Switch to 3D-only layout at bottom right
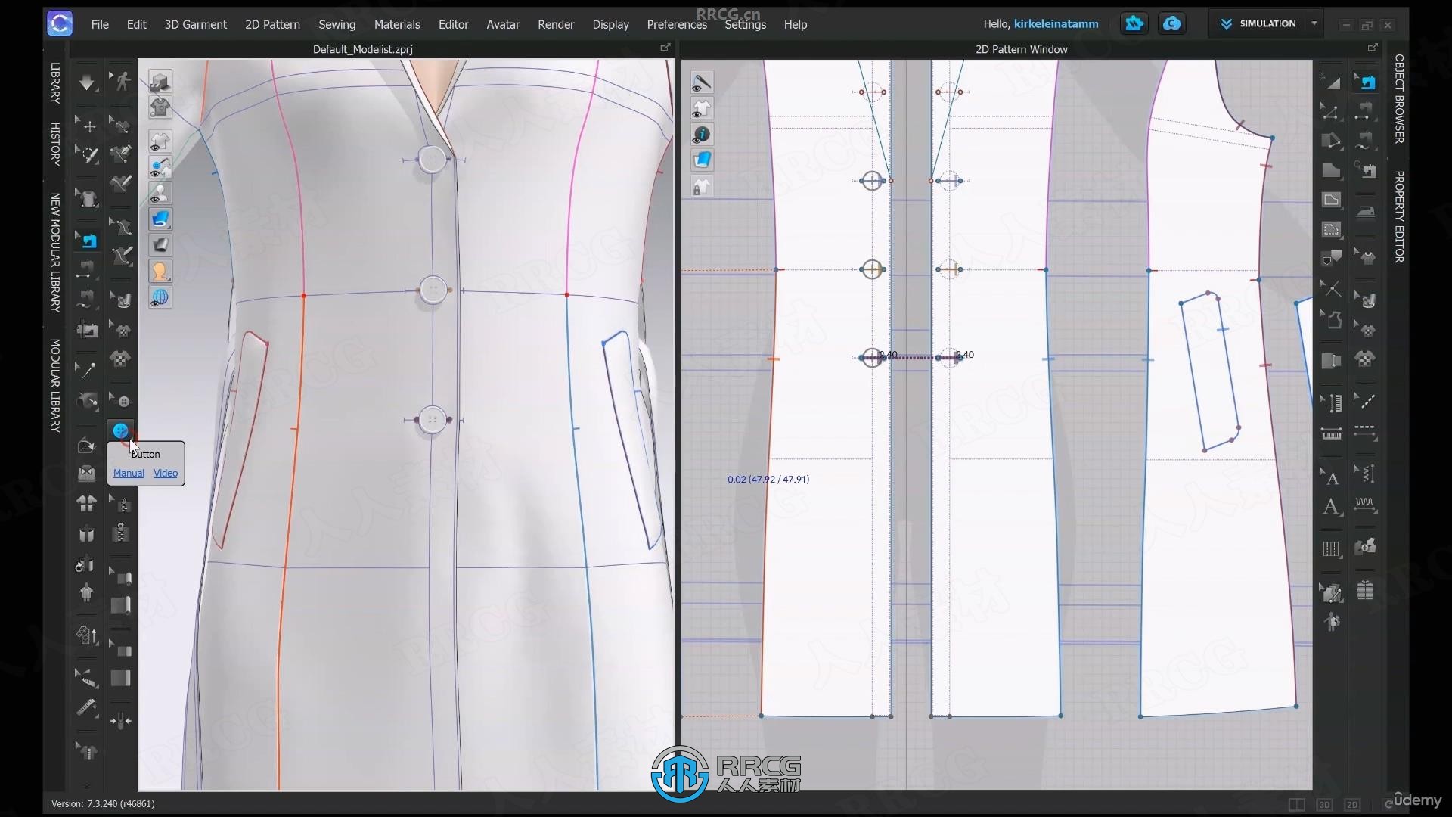 click(1324, 804)
